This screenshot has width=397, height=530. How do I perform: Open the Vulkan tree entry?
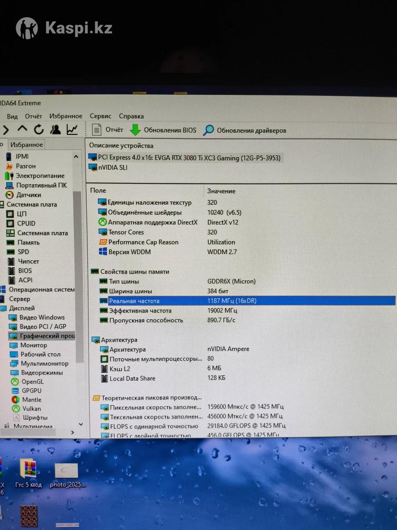click(31, 409)
